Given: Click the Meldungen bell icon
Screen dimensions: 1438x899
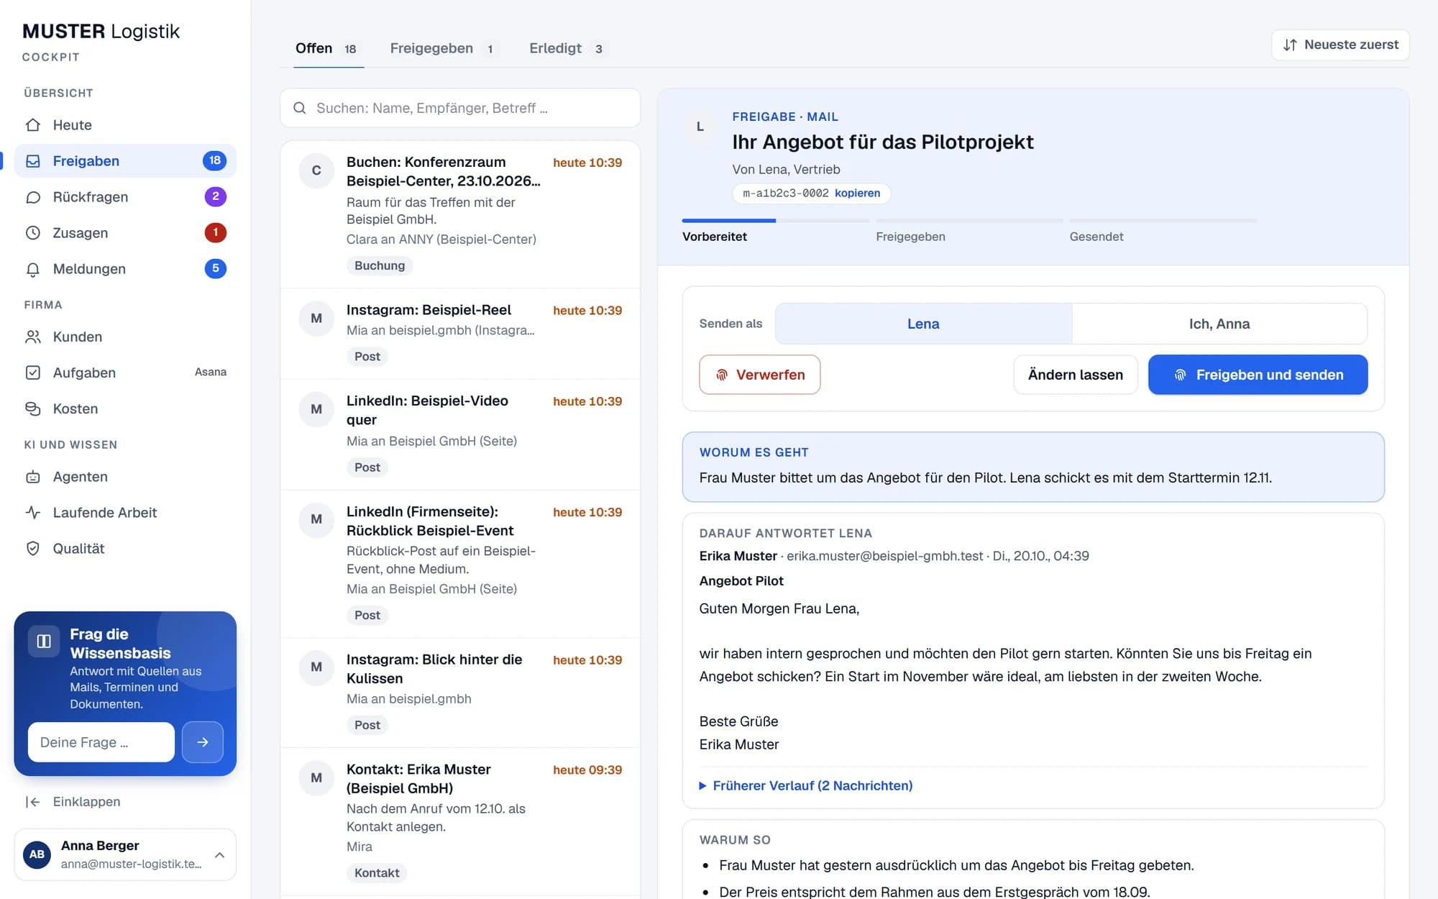Looking at the screenshot, I should pyautogui.click(x=33, y=269).
